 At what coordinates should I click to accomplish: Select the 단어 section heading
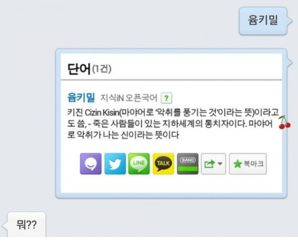click(x=78, y=69)
